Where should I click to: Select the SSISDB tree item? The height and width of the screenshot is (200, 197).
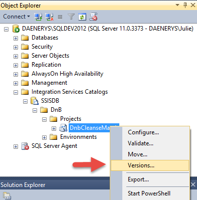point(50,101)
